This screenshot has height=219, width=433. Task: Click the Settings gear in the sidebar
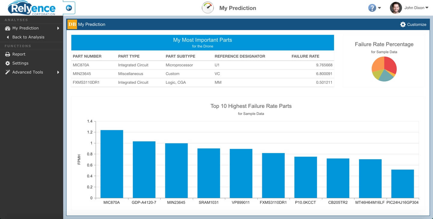click(x=7, y=63)
